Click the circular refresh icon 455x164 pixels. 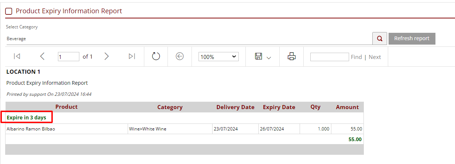pyautogui.click(x=156, y=56)
